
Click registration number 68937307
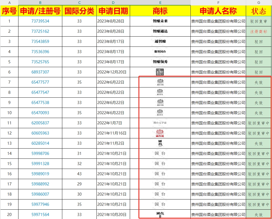pos(40,72)
